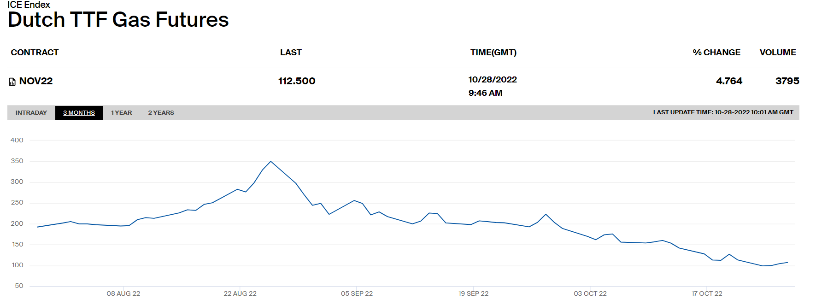Select the 3 MONTHS tab
Screen dimensions: 816x305
pos(79,113)
